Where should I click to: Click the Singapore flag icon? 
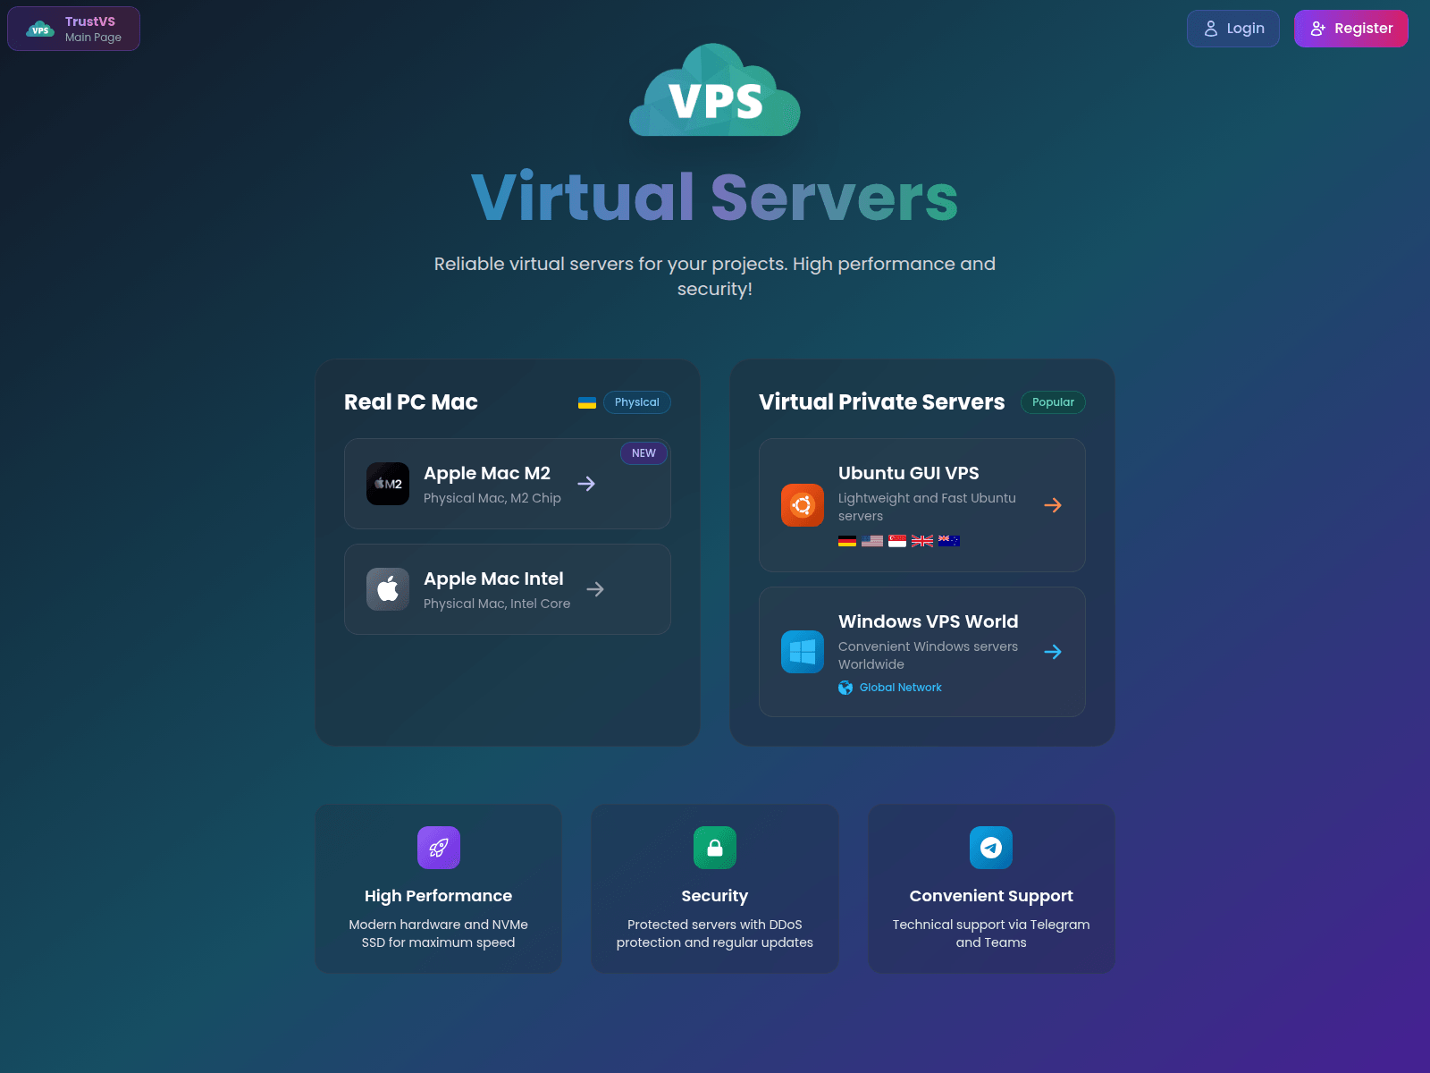(x=897, y=541)
